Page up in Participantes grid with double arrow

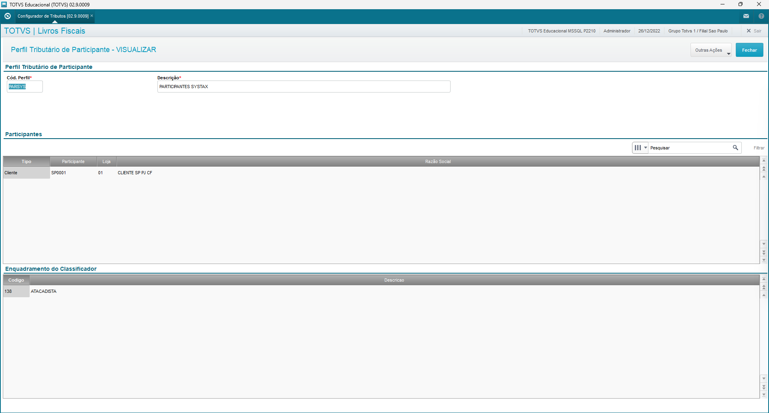coord(764,169)
